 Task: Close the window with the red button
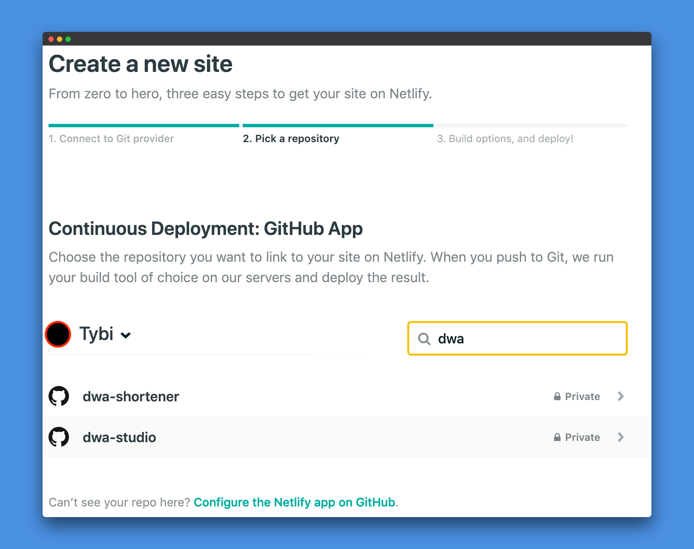[51, 39]
